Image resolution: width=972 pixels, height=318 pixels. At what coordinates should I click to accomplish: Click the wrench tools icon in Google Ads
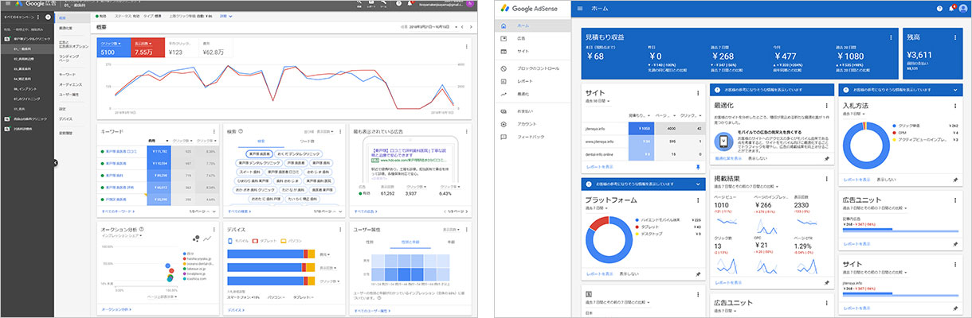[x=386, y=4]
